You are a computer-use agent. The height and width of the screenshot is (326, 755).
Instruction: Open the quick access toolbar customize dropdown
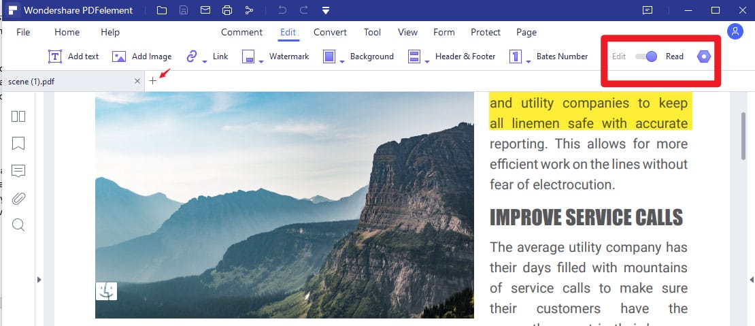326,10
